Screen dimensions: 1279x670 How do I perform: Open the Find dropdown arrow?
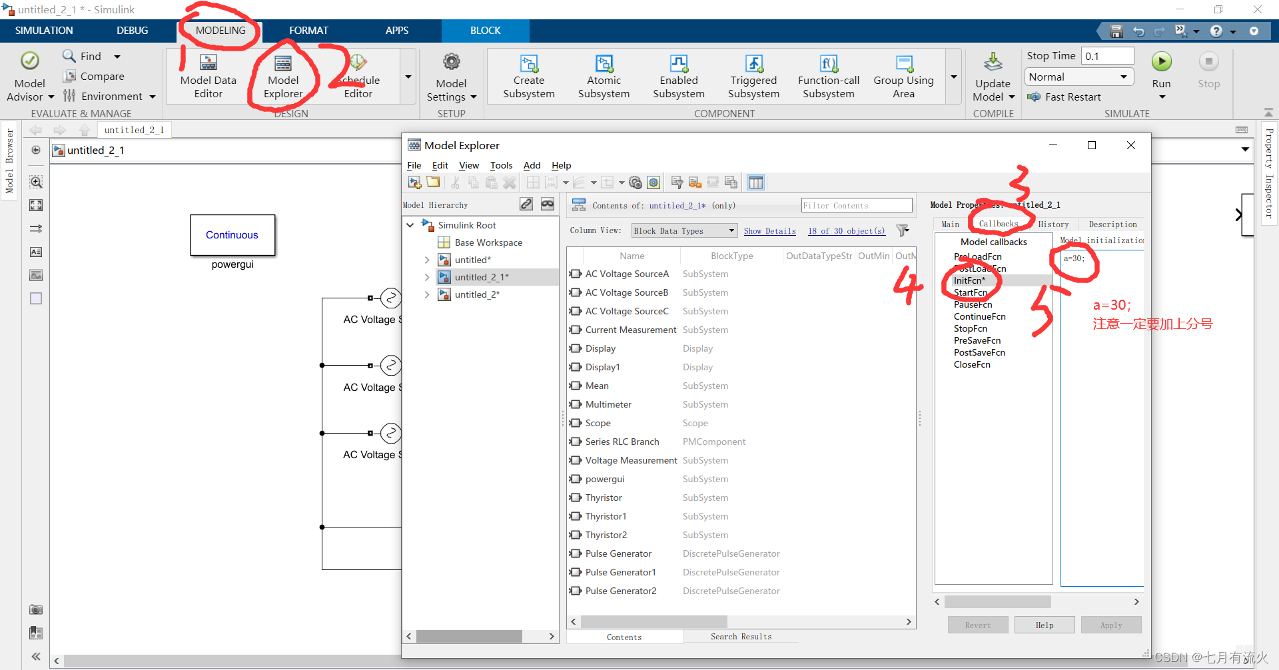click(117, 57)
